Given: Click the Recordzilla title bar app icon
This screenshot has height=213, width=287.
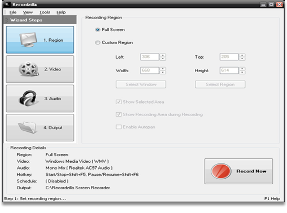Looking at the screenshot, I should 7,4.
